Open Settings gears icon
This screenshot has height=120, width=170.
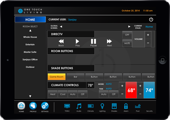tap(45, 106)
